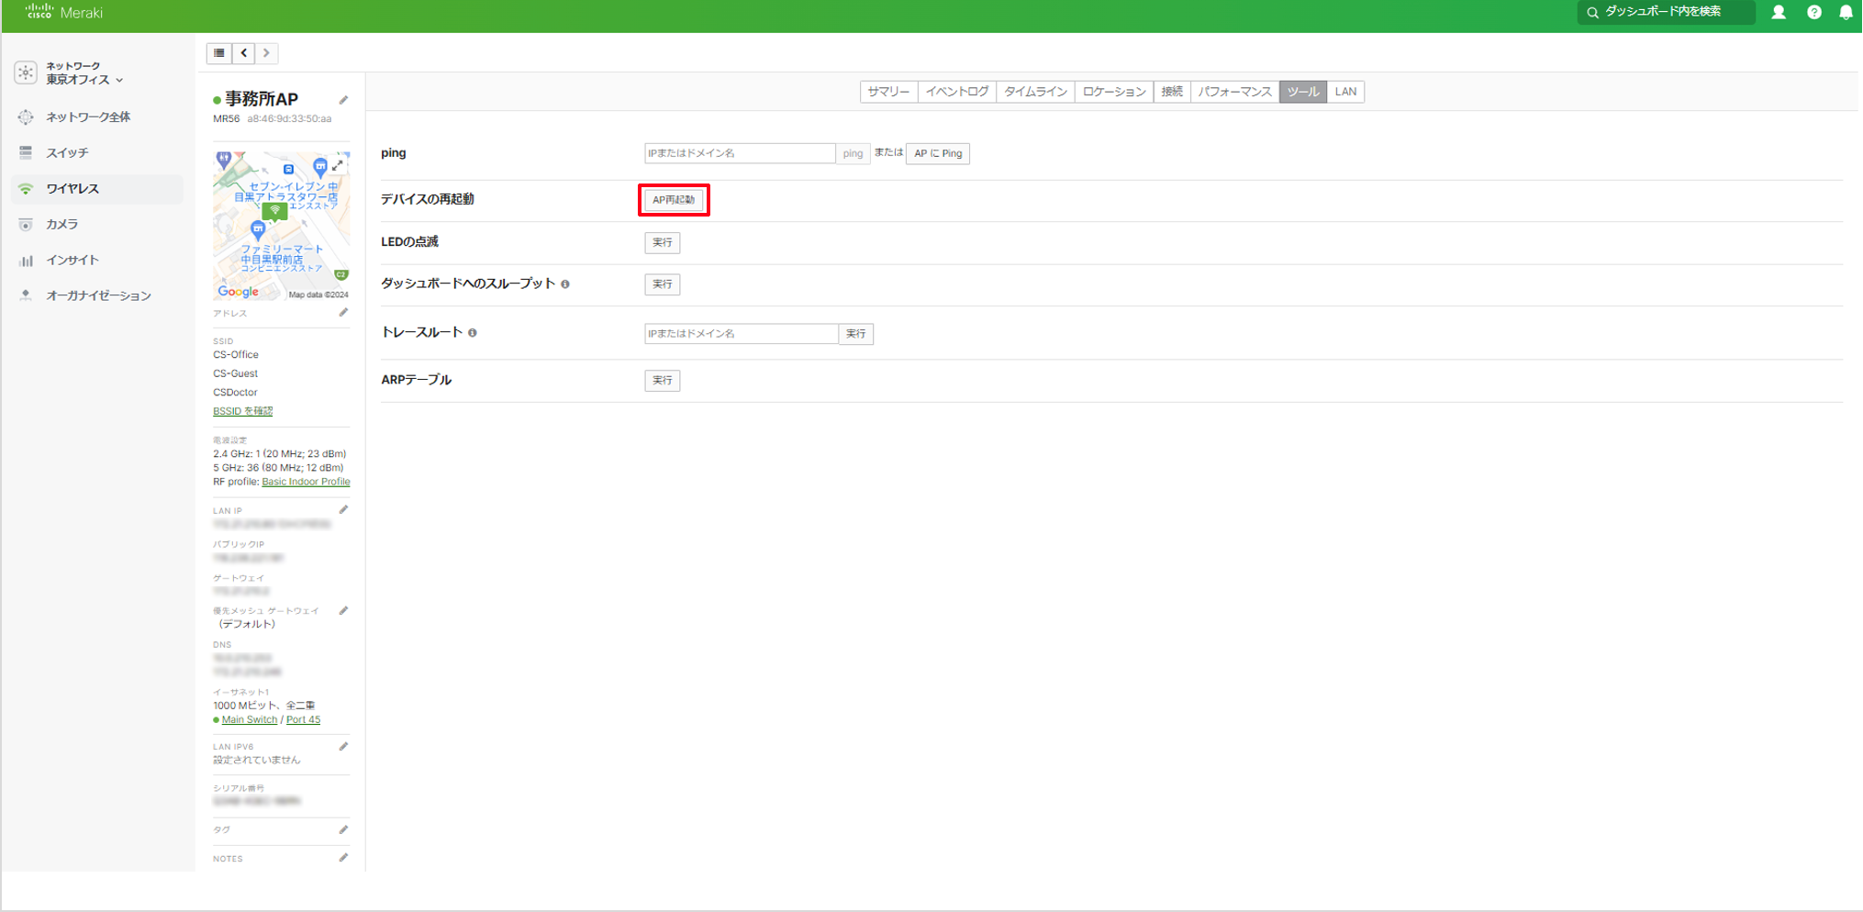Click the AP marker on map
Screen dimensions: 1863x912
pyautogui.click(x=274, y=211)
